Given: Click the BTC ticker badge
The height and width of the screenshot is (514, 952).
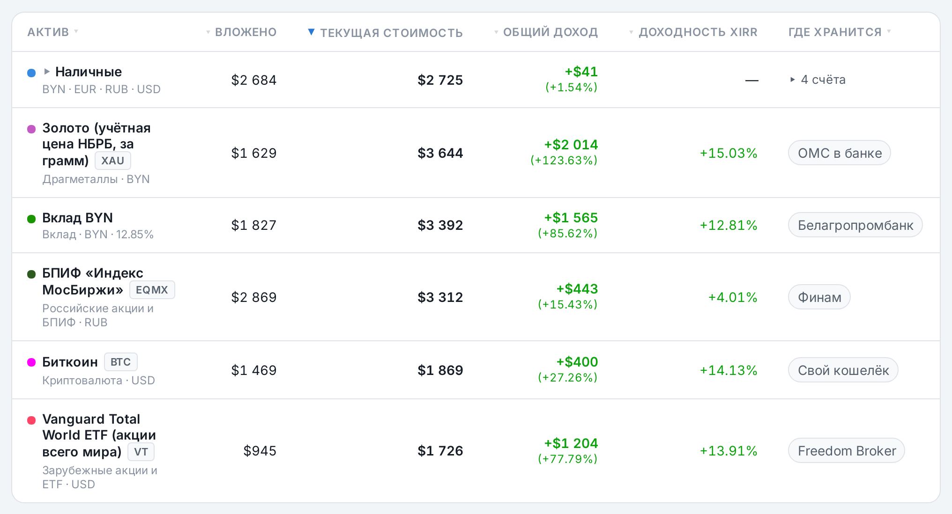Looking at the screenshot, I should 120,362.
